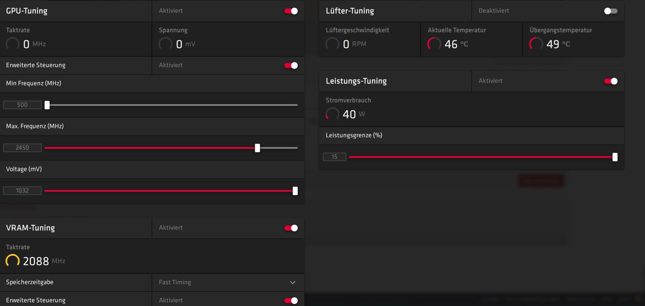Screen dimensions: 645x306
Task: Click the Voltage 1032 input field
Action: tap(22, 191)
